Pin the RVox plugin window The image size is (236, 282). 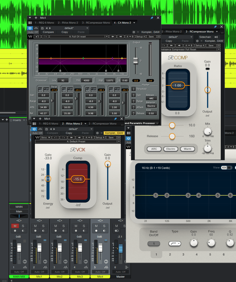[x=115, y=119]
